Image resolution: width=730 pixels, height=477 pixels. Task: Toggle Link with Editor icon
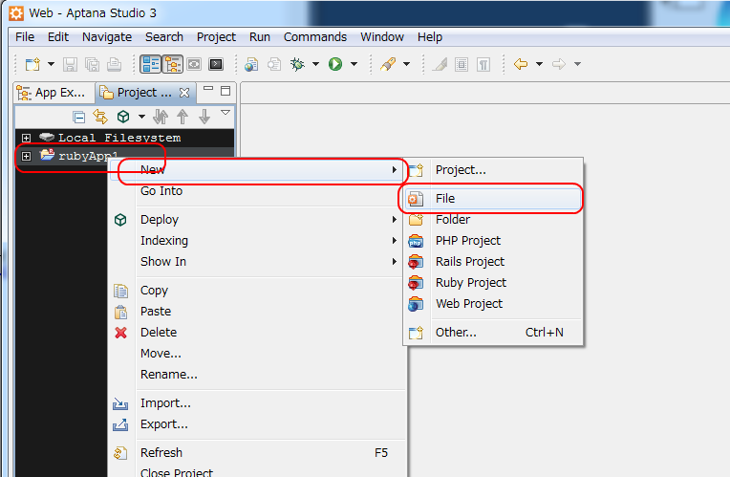(100, 117)
